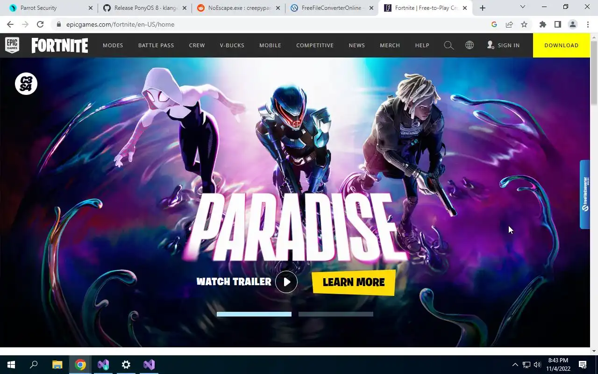Open the Chrome profile avatar

click(573, 24)
